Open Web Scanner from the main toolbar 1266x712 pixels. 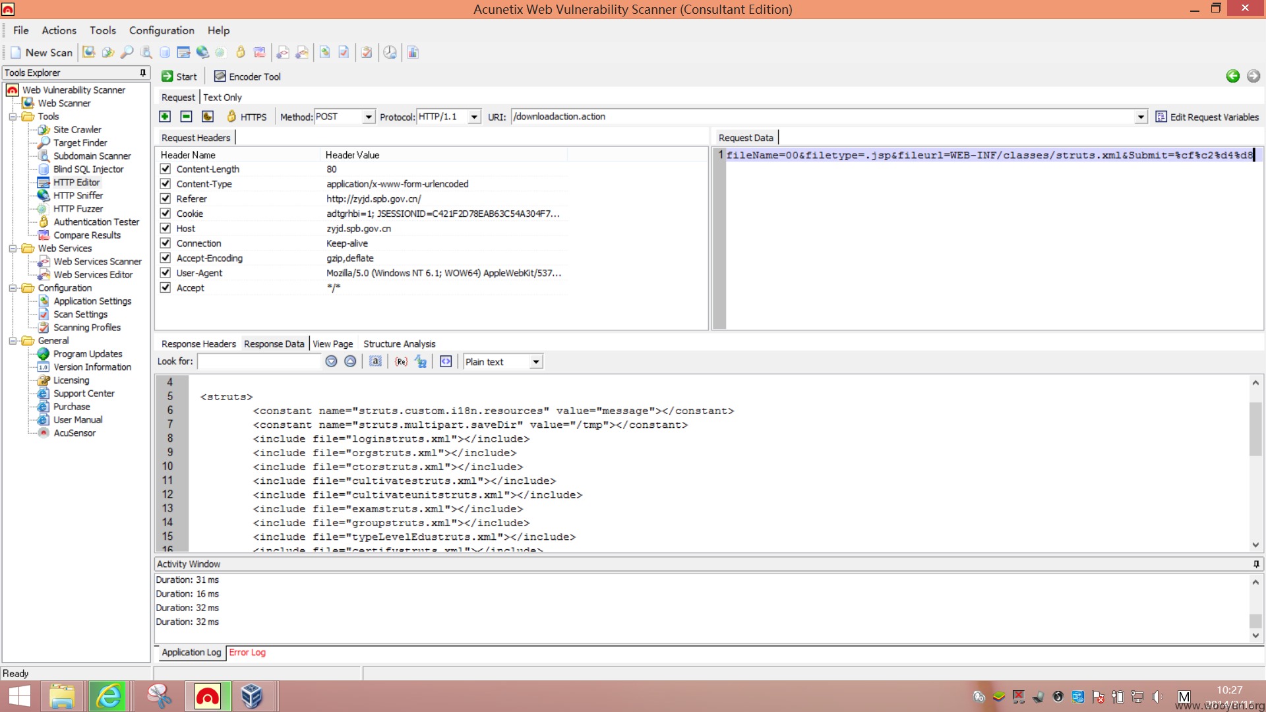[x=88, y=52]
